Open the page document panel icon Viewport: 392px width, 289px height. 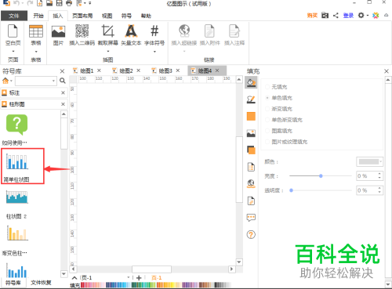pos(251,167)
